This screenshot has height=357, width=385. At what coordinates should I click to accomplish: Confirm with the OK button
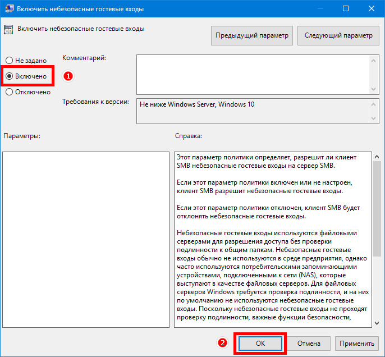[260, 344]
